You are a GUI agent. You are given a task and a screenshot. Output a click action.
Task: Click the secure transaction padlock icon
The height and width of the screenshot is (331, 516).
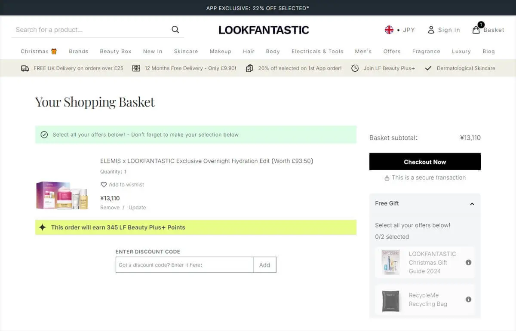(x=387, y=178)
